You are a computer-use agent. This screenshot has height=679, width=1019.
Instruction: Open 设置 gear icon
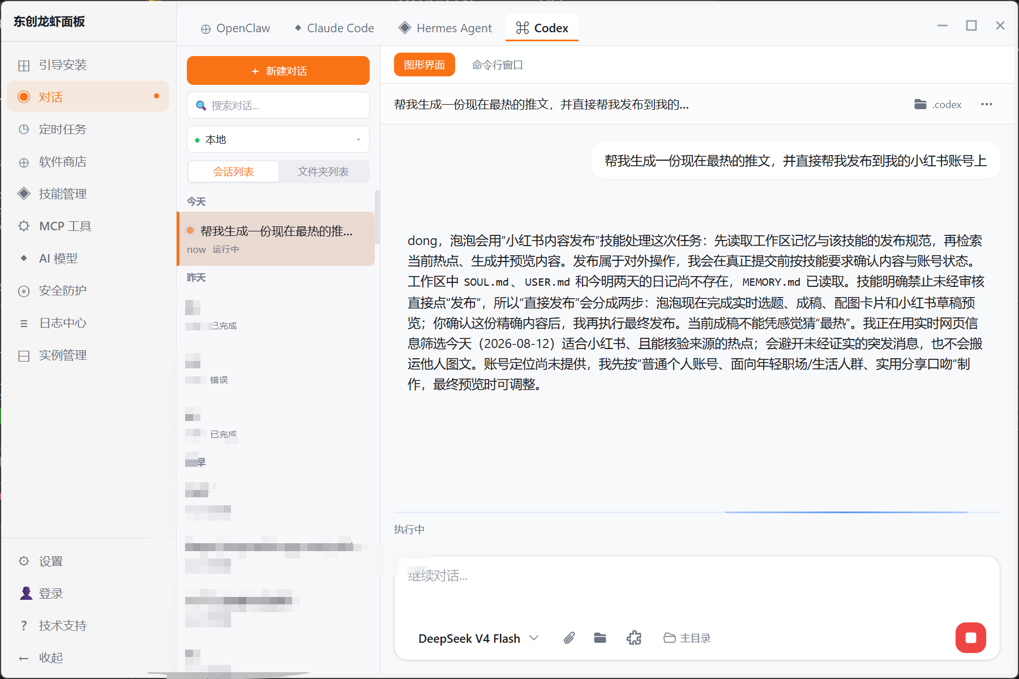tap(24, 561)
